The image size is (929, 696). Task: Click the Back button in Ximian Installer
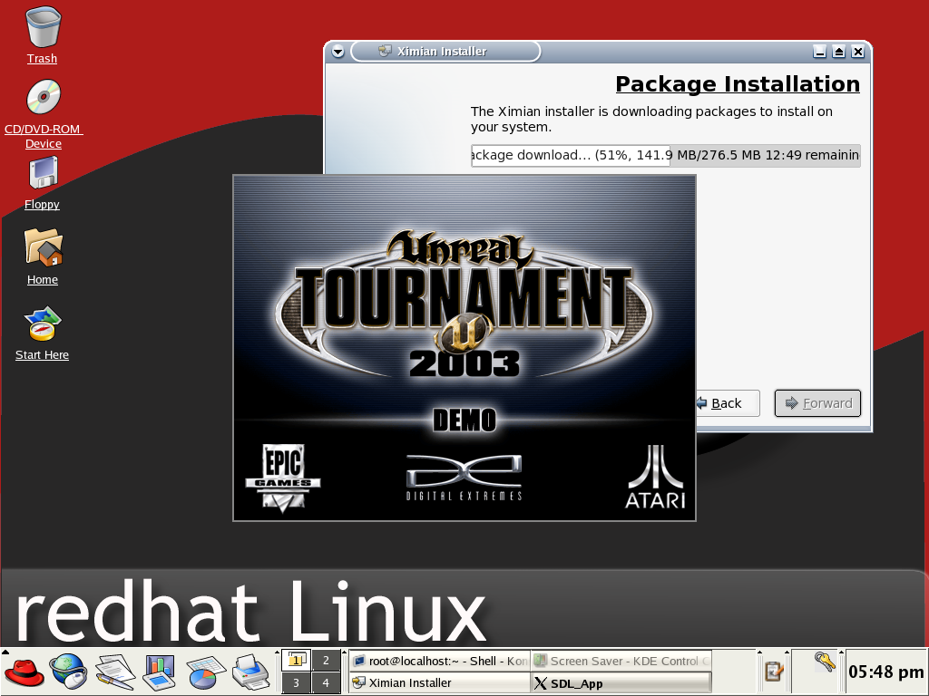(x=727, y=403)
